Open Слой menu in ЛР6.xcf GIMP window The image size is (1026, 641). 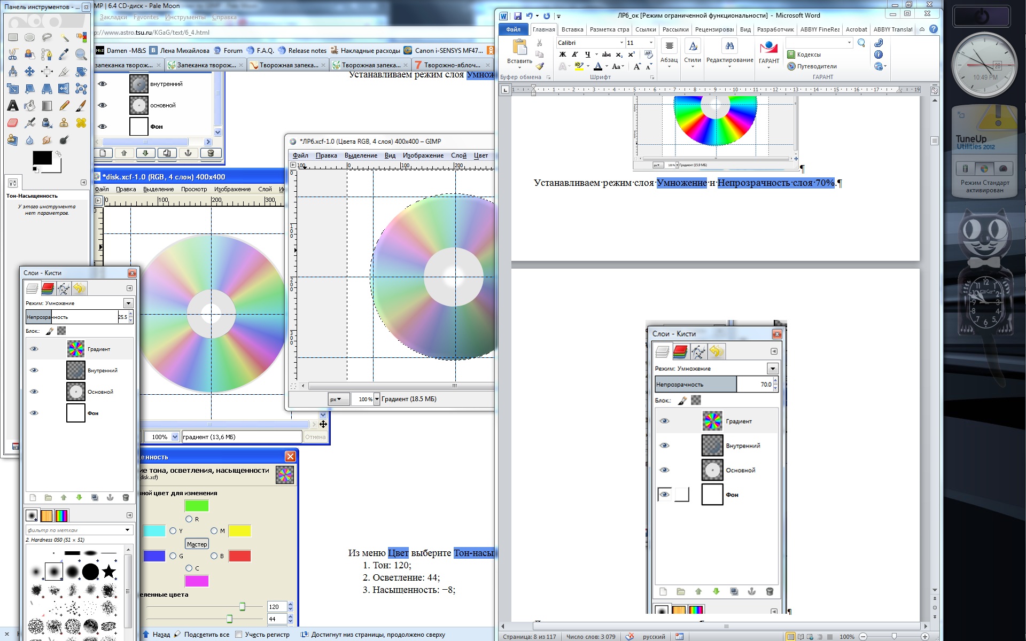click(x=458, y=155)
